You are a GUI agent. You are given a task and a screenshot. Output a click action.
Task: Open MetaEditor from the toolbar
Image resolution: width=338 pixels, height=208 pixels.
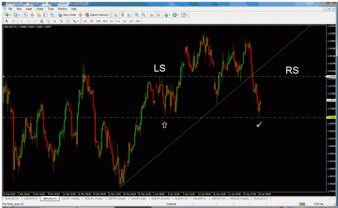coord(81,15)
